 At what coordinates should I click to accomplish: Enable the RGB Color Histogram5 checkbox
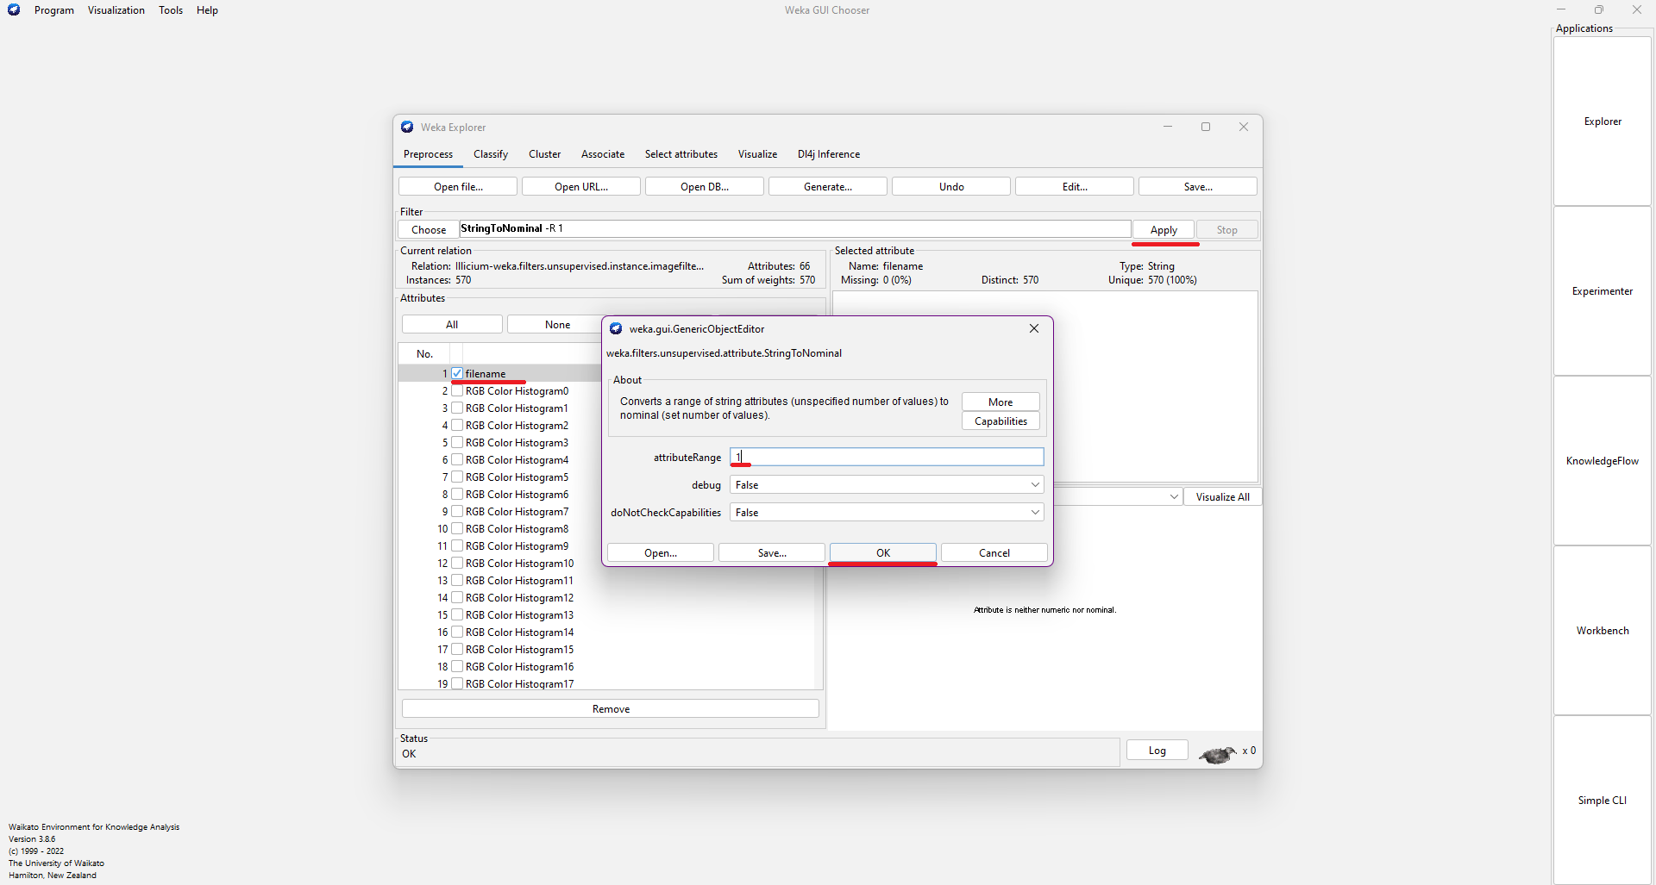point(457,477)
